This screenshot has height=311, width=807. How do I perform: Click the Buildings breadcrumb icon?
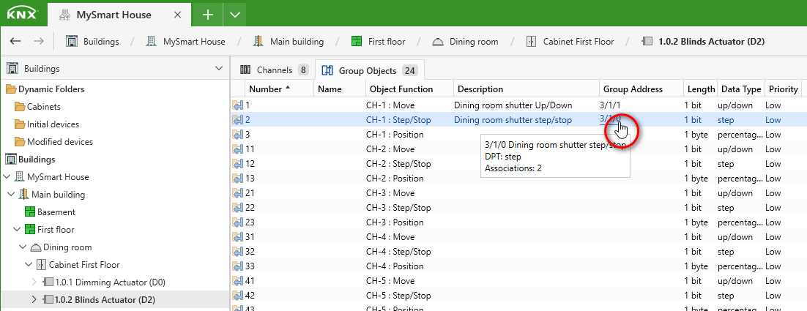pyautogui.click(x=72, y=42)
